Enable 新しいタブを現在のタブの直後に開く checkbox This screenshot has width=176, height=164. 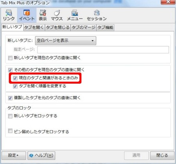pyautogui.click(x=10, y=58)
